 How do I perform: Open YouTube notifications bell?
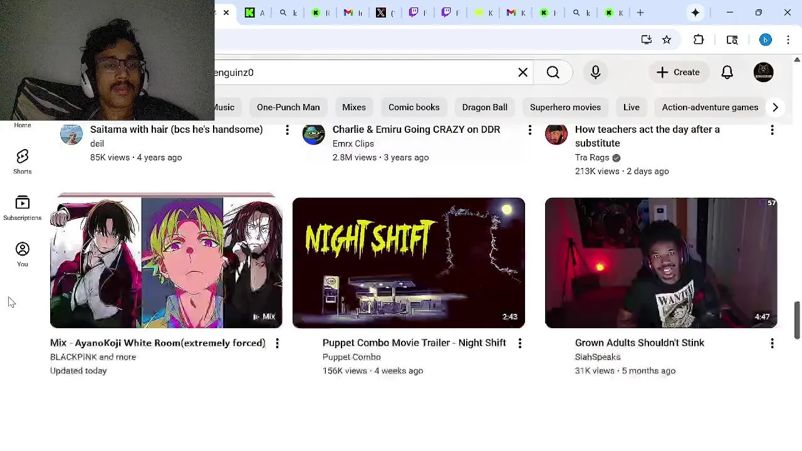point(727,72)
